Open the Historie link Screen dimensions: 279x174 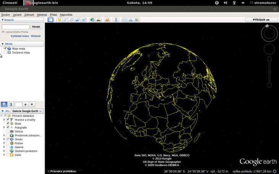point(36,36)
